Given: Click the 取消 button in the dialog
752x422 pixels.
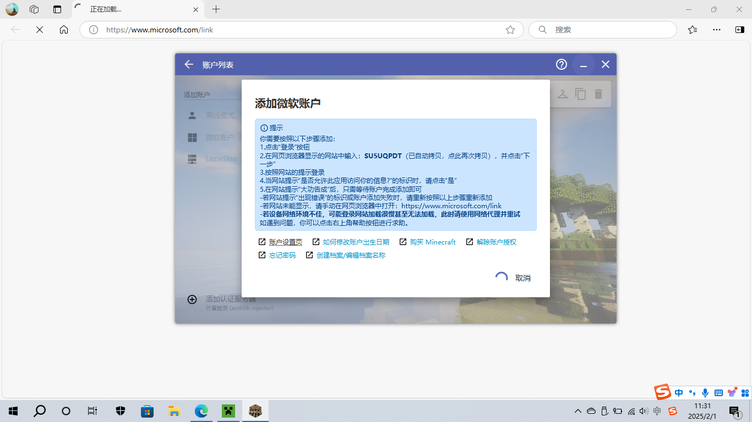Looking at the screenshot, I should tap(523, 278).
